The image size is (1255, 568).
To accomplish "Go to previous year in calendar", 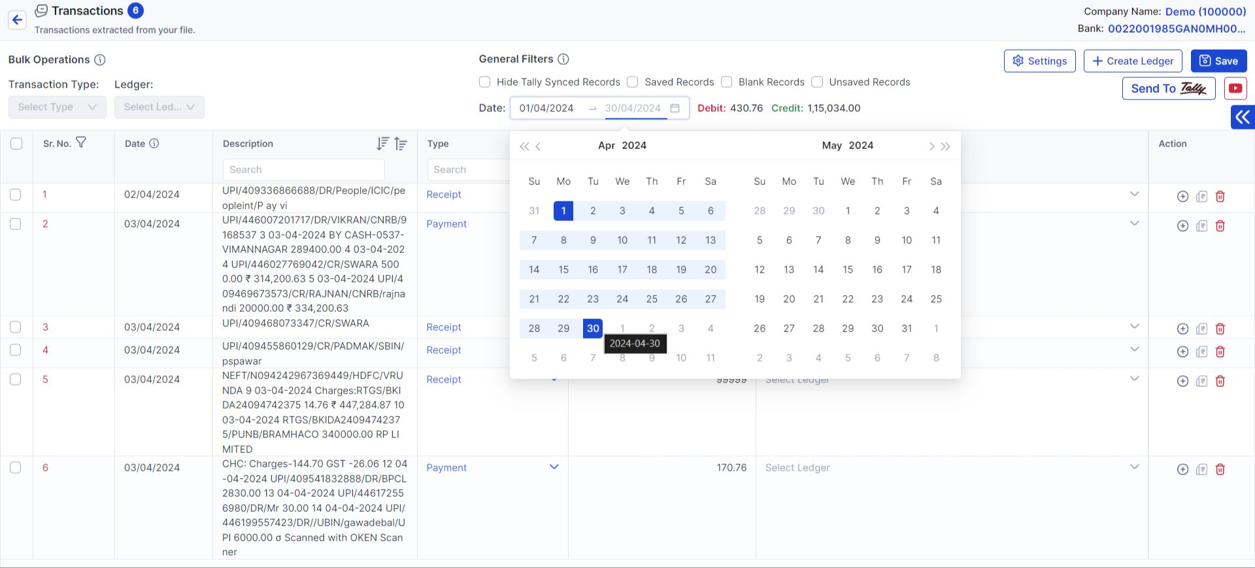I will click(x=524, y=146).
